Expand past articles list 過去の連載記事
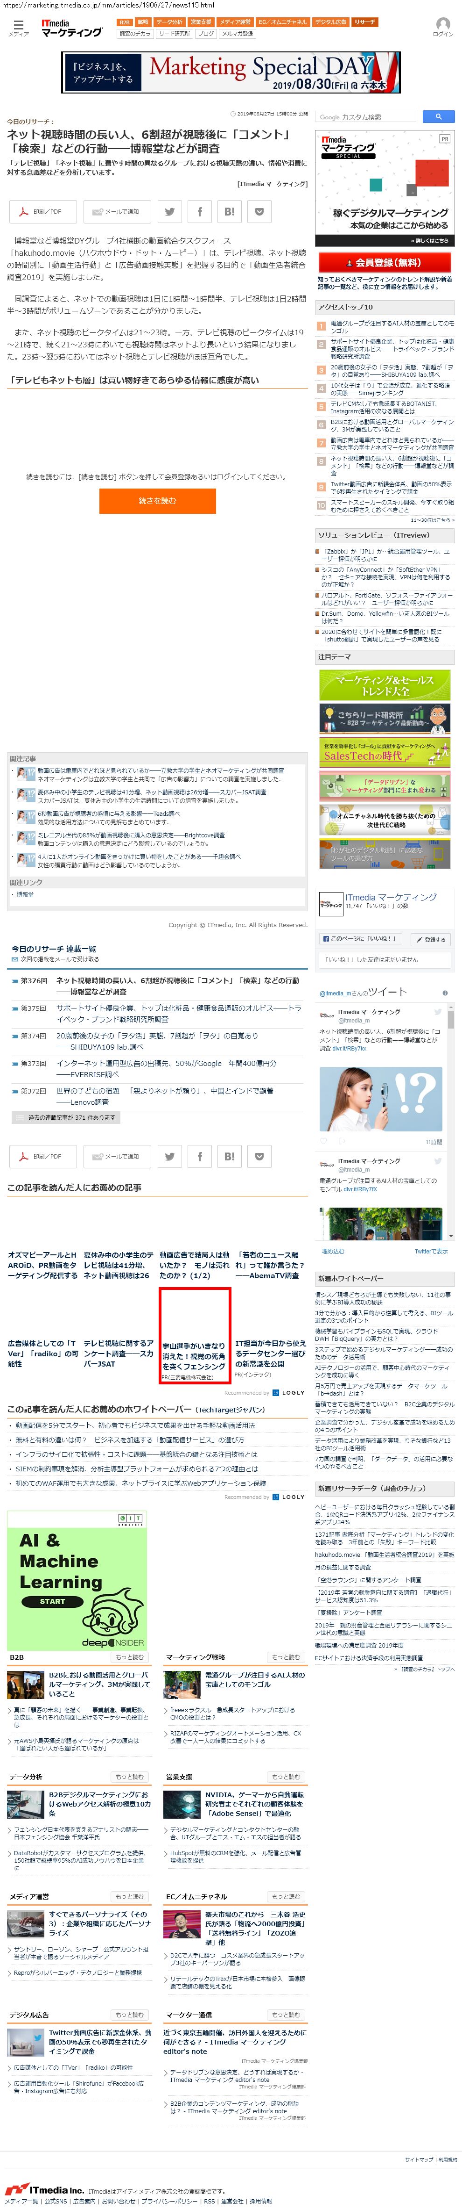 65,1118
